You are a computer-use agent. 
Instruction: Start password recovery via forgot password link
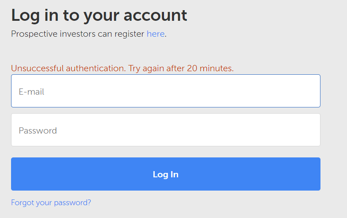pos(51,203)
